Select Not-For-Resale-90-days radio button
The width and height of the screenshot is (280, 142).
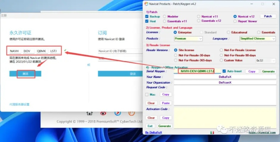coord(221,55)
